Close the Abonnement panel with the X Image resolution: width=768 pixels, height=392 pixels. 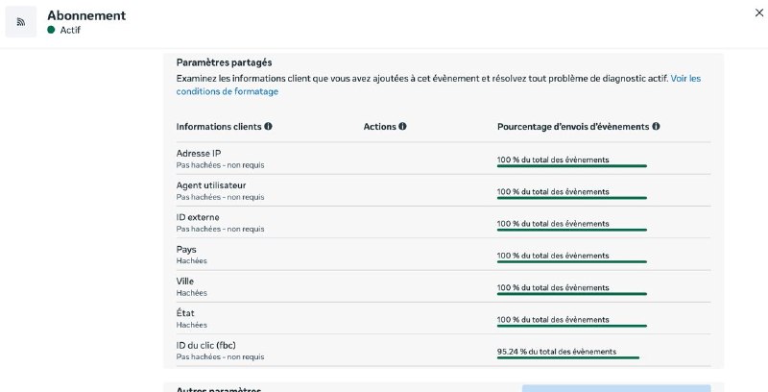pyautogui.click(x=758, y=13)
